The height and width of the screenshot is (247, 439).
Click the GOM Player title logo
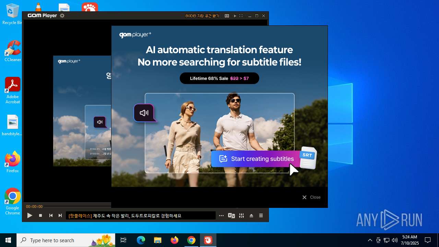42,15
